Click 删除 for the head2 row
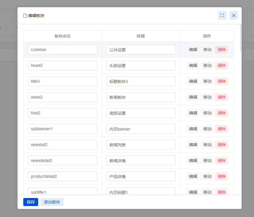 [x=222, y=65]
